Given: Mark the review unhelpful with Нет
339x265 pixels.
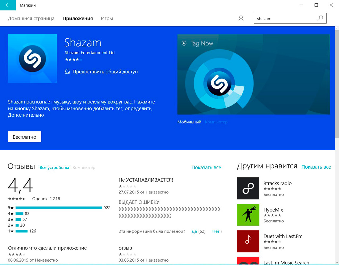Looking at the screenshot, I should tap(216, 231).
